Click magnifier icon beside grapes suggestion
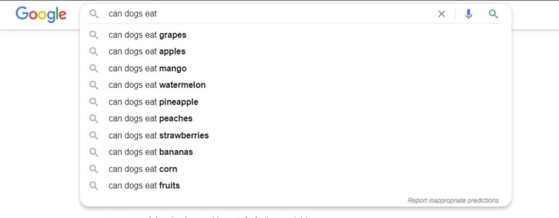 pos(94,35)
